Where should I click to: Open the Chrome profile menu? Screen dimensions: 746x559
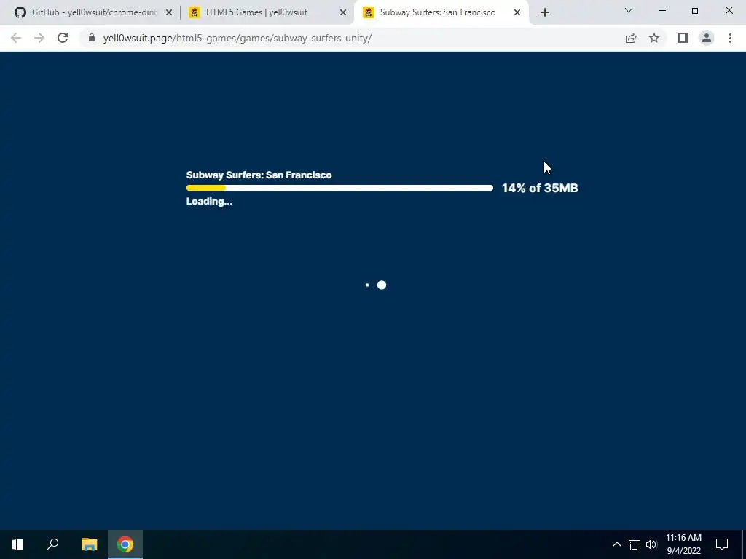pos(707,38)
